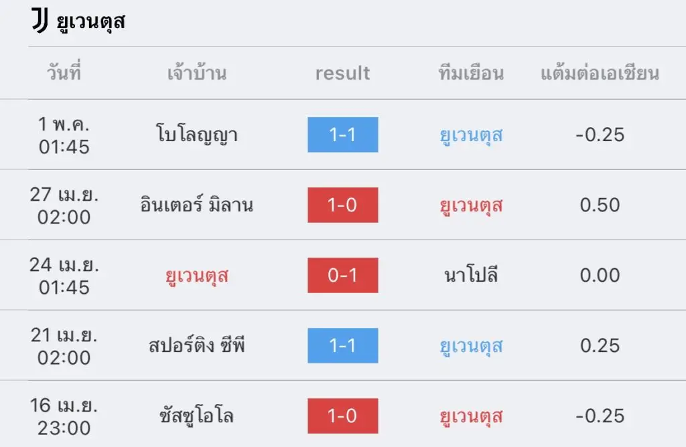Open the blue 1-1 result for สปอร์ติง ซีพี match

click(342, 346)
